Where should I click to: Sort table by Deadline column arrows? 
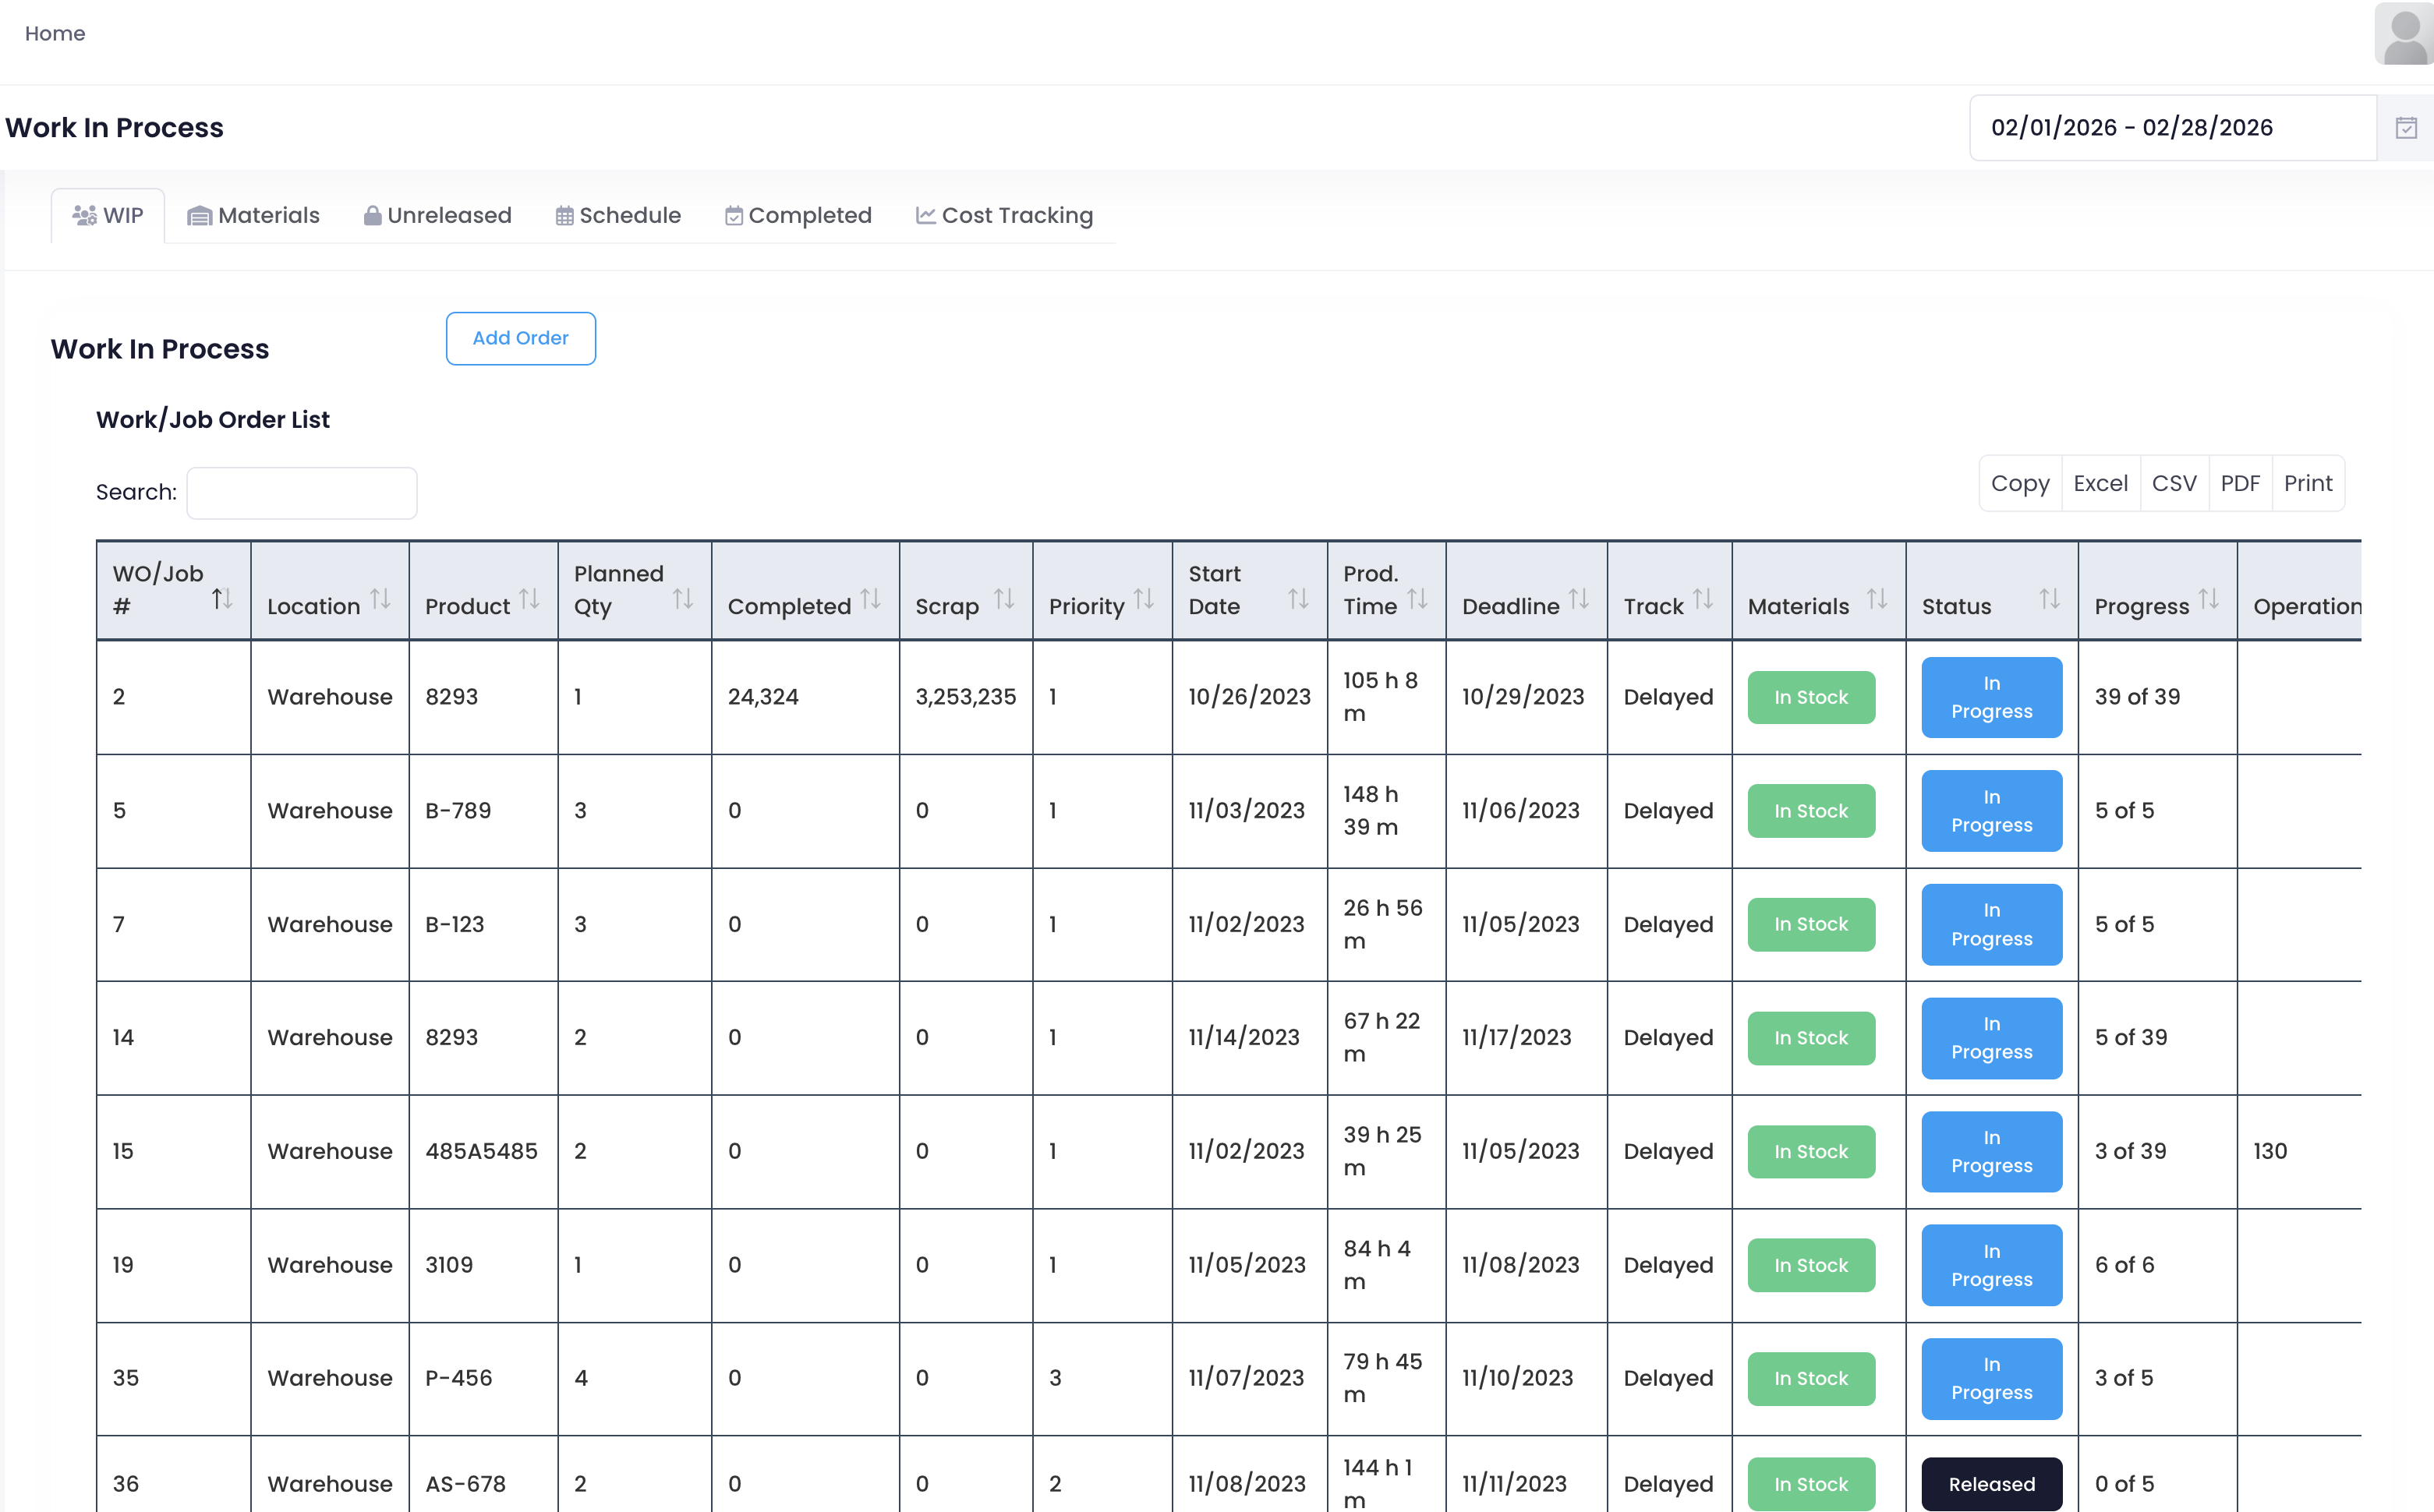1578,599
